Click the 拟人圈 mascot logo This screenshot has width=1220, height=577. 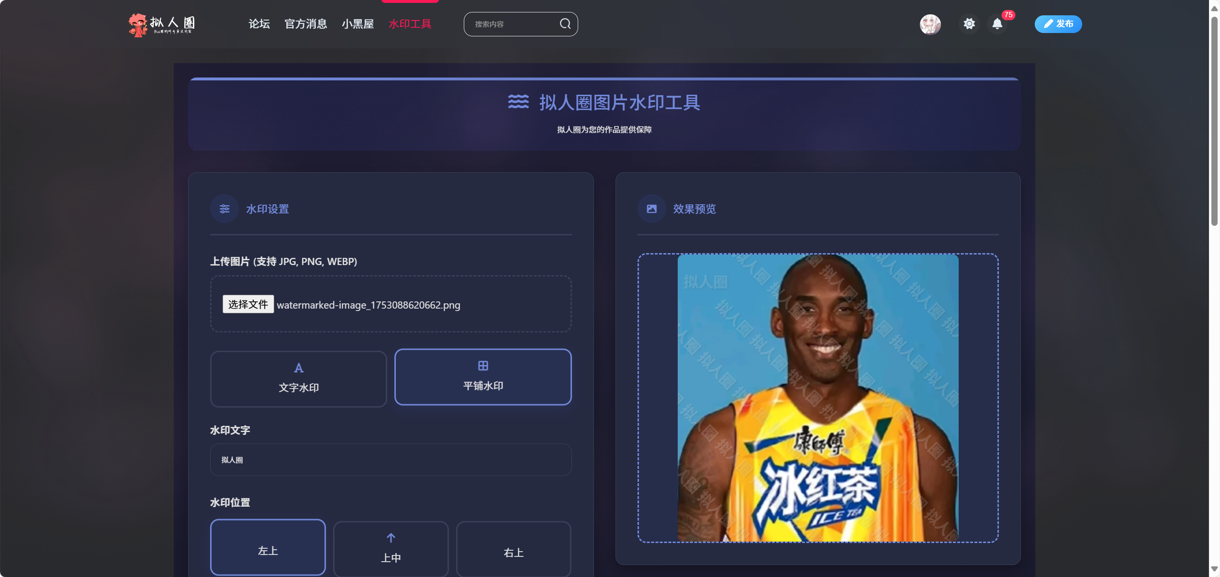138,24
